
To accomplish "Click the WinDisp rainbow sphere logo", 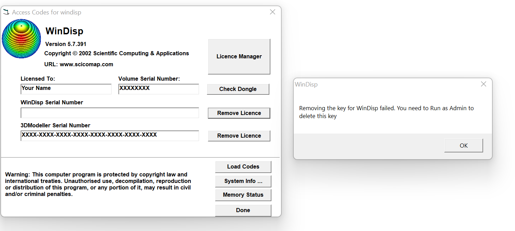I will 21,38.
